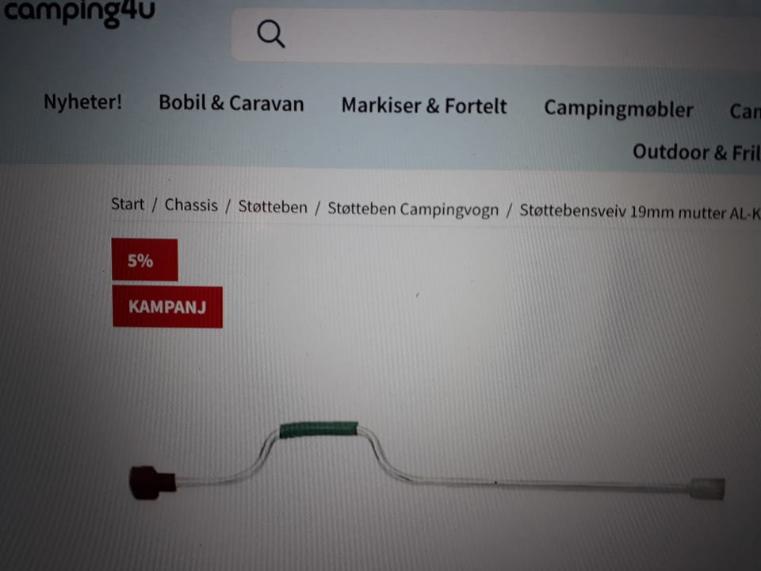Open the Campingmøbler menu
Screen dimensions: 761x571
(x=618, y=109)
